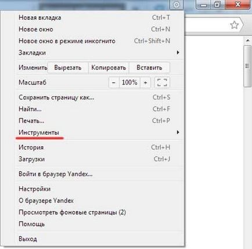Open Помощь menu item

click(x=99, y=224)
